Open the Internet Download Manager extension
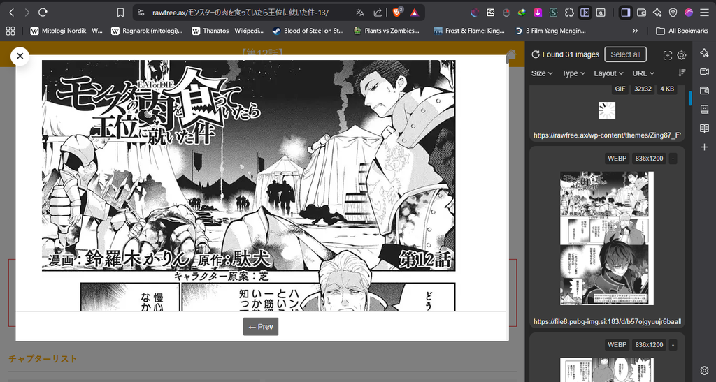The height and width of the screenshot is (382, 716). (x=522, y=13)
